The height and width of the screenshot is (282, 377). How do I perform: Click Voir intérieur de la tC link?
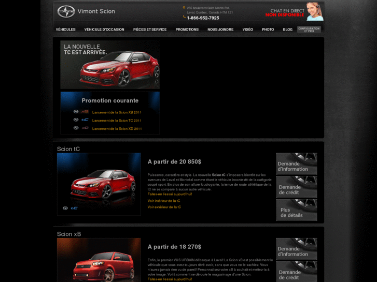pyautogui.click(x=164, y=201)
